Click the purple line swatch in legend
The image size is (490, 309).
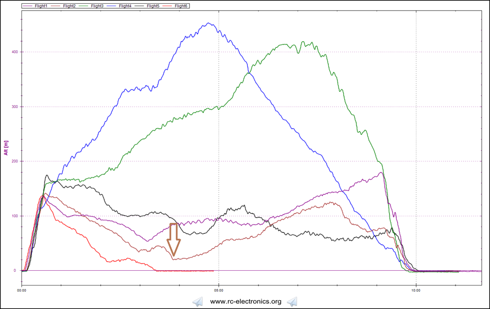(27, 6)
